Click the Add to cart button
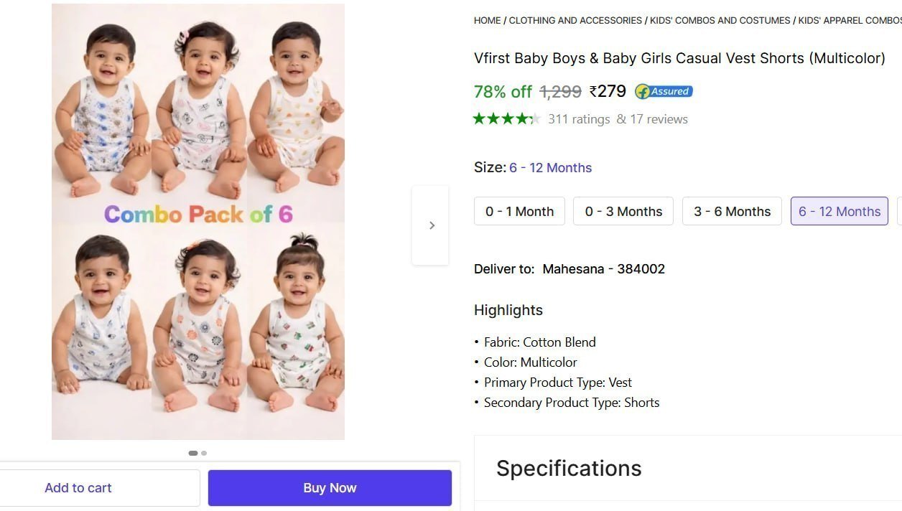 tap(78, 488)
